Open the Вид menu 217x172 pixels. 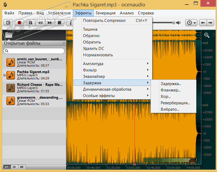[40, 13]
